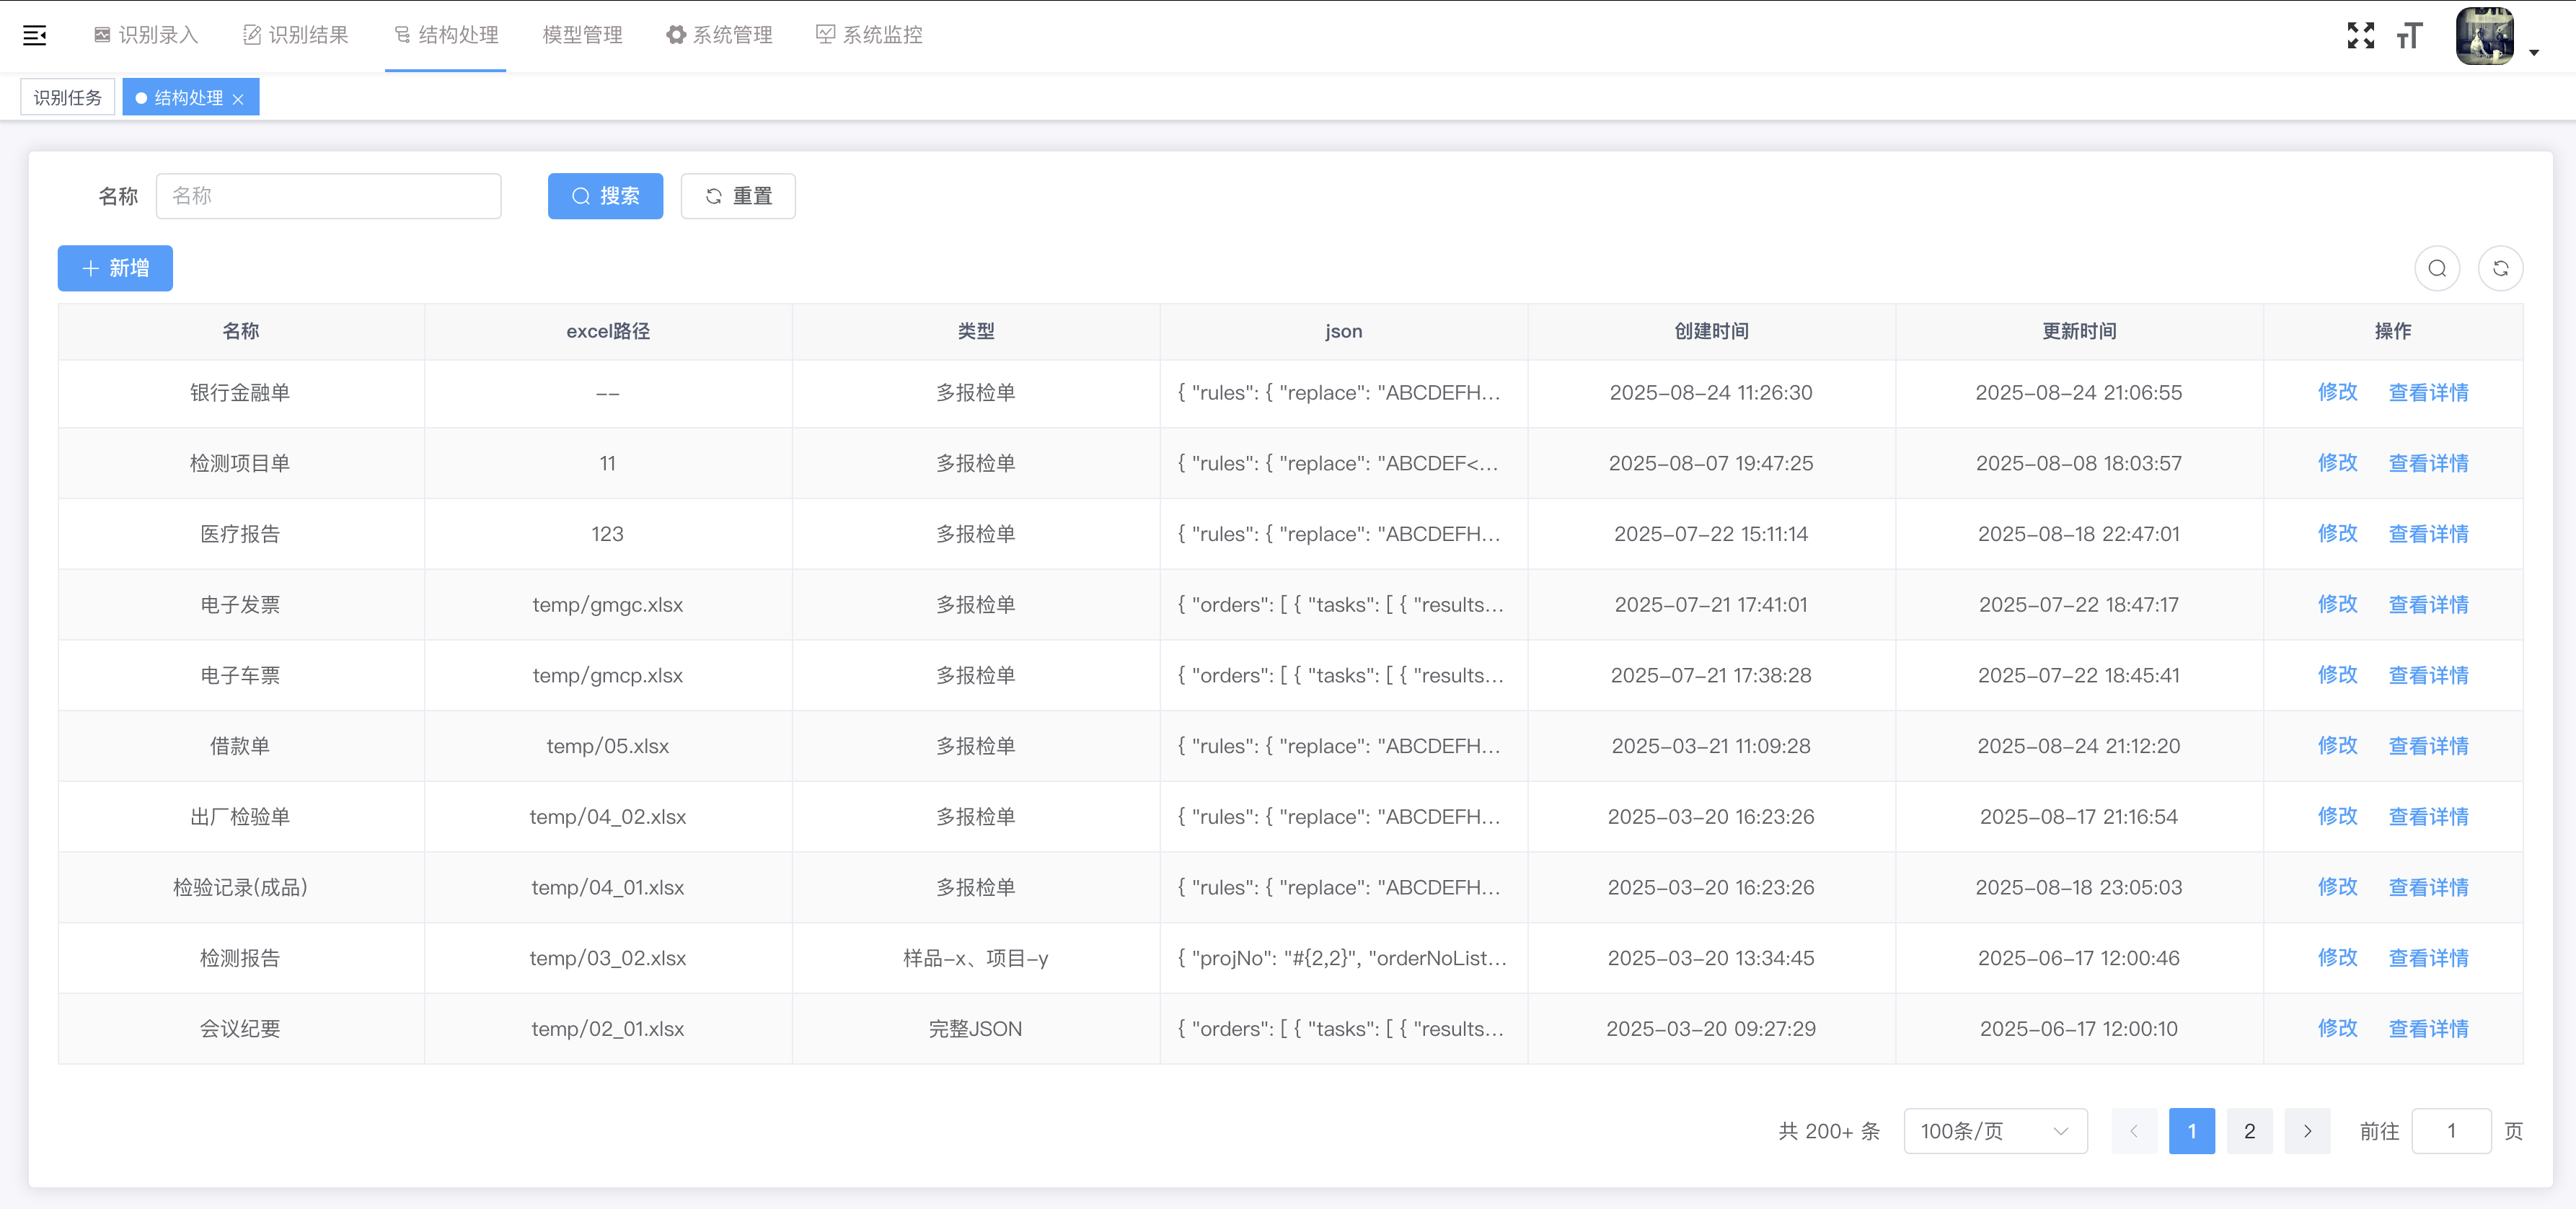Click the temp/gmgc.xlsx path cell
Viewport: 2576px width, 1209px height.
coord(608,605)
